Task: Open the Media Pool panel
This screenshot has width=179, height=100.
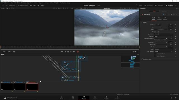Action: 11,6
